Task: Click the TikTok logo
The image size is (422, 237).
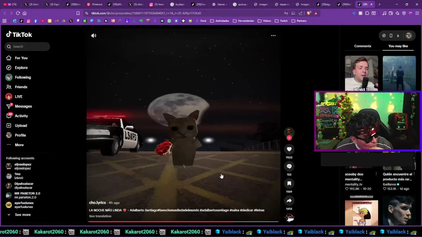Action: click(x=19, y=35)
